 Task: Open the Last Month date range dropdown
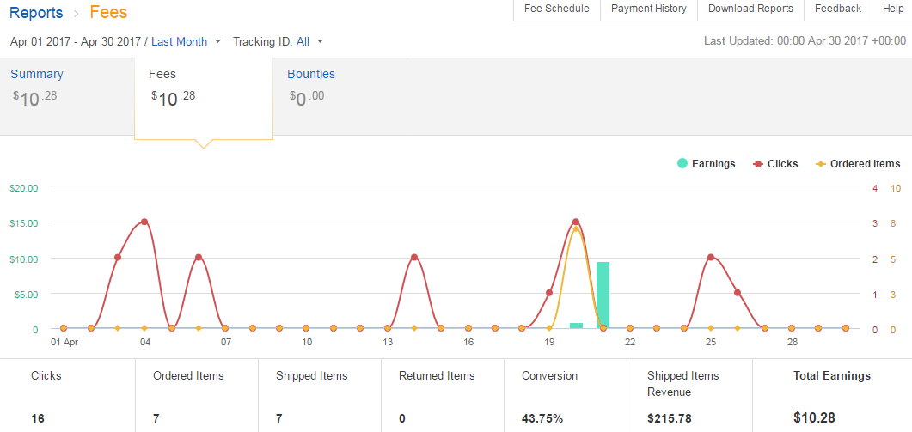186,41
